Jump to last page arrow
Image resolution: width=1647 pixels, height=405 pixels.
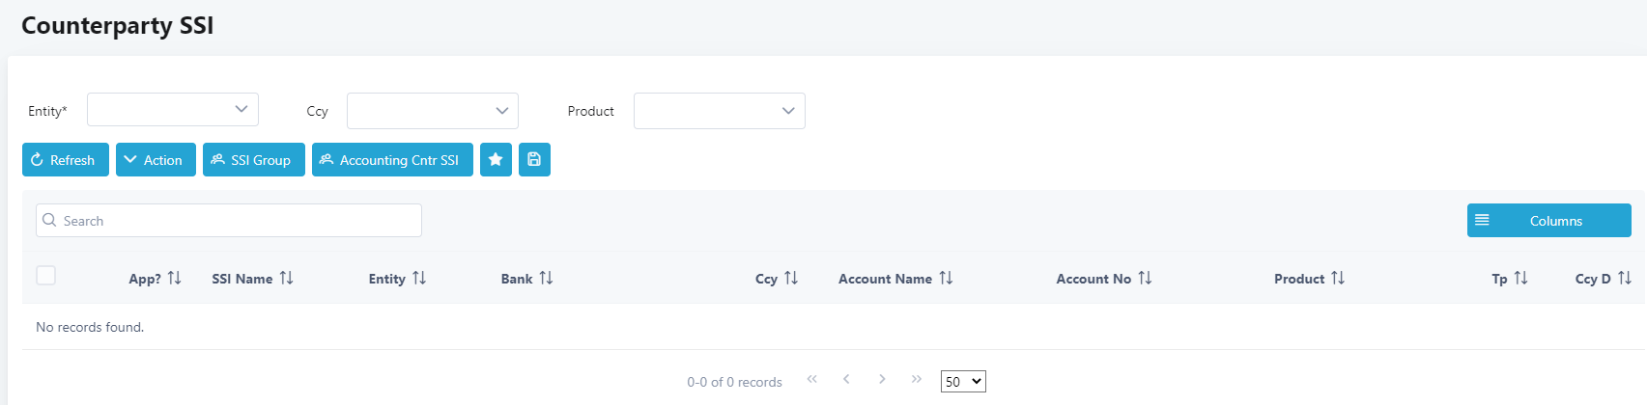[x=916, y=379]
